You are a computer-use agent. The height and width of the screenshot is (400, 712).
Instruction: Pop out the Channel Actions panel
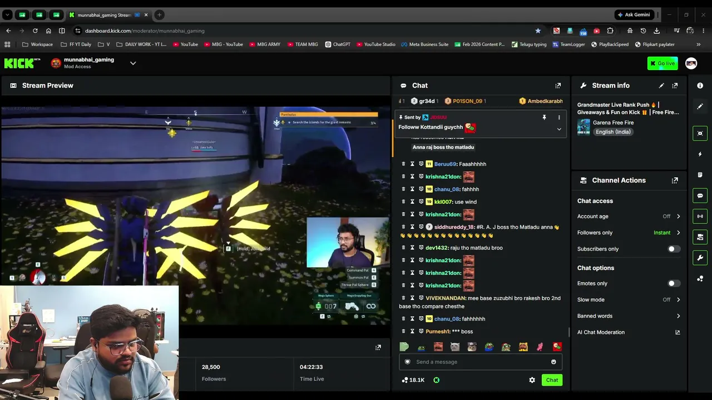point(675,181)
